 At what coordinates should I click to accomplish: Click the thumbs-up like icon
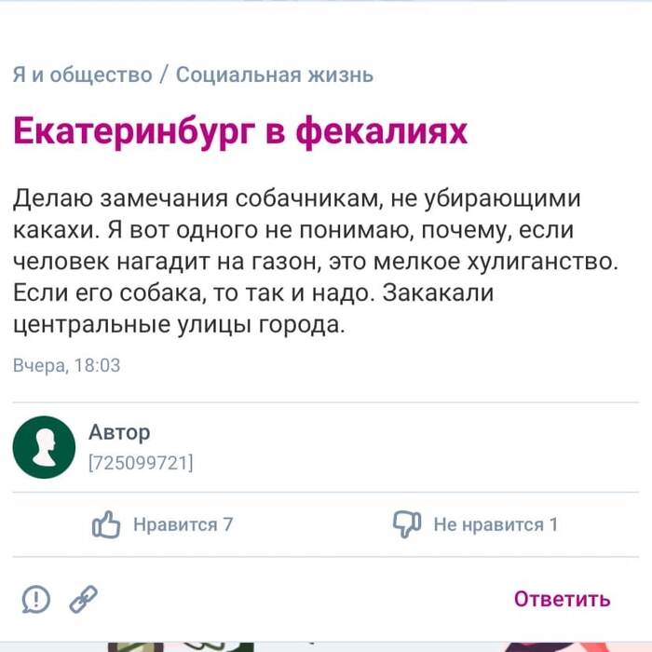coord(107,524)
